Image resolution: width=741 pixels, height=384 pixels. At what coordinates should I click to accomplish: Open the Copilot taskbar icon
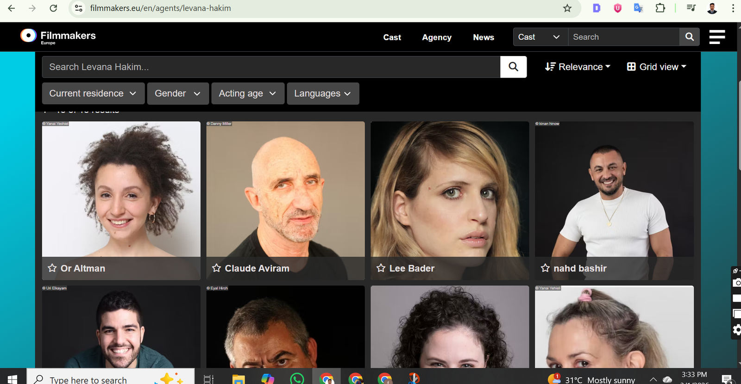click(x=268, y=379)
